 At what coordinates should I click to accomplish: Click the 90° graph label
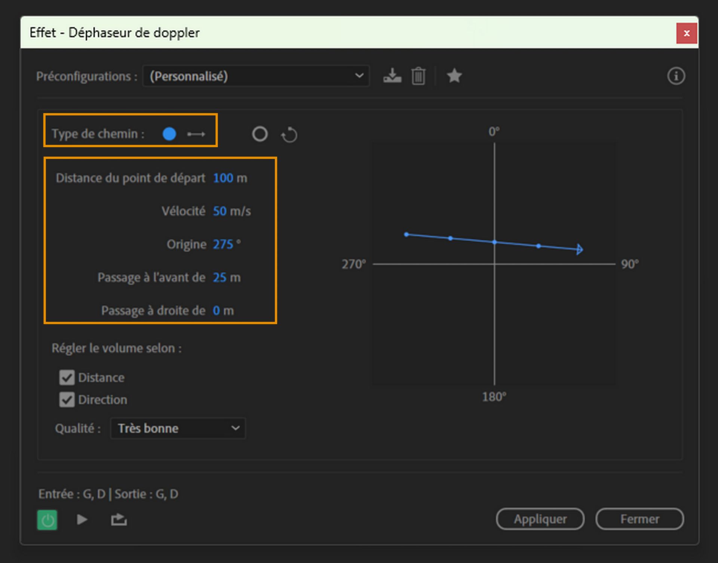pyautogui.click(x=630, y=264)
